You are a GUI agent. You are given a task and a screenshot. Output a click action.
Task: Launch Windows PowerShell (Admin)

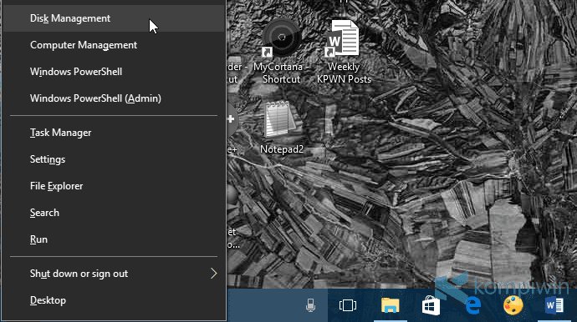pyautogui.click(x=114, y=98)
